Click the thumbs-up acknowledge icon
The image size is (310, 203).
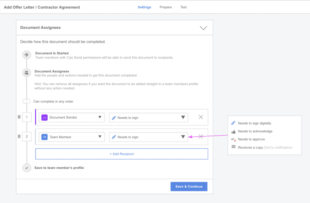pos(233,132)
